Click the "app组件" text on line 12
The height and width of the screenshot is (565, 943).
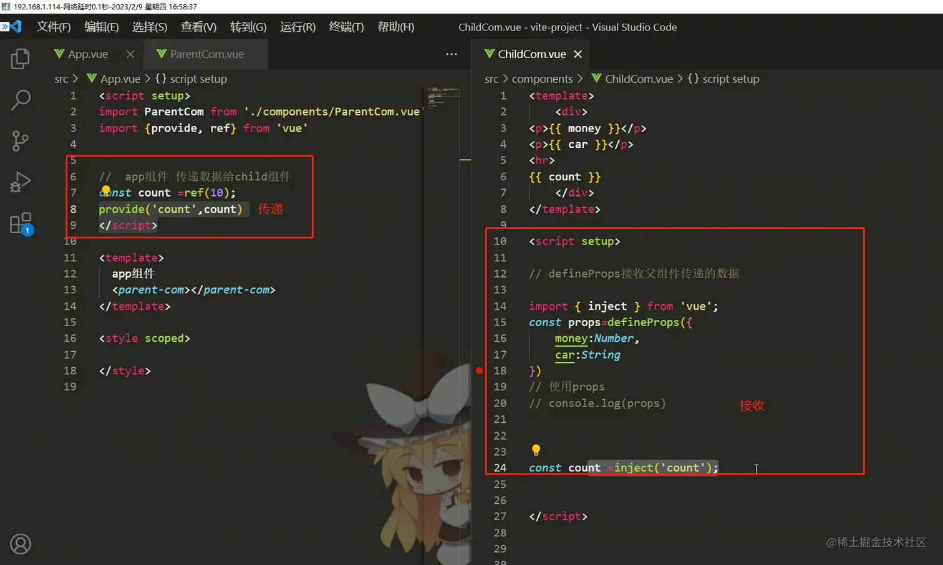(x=133, y=274)
